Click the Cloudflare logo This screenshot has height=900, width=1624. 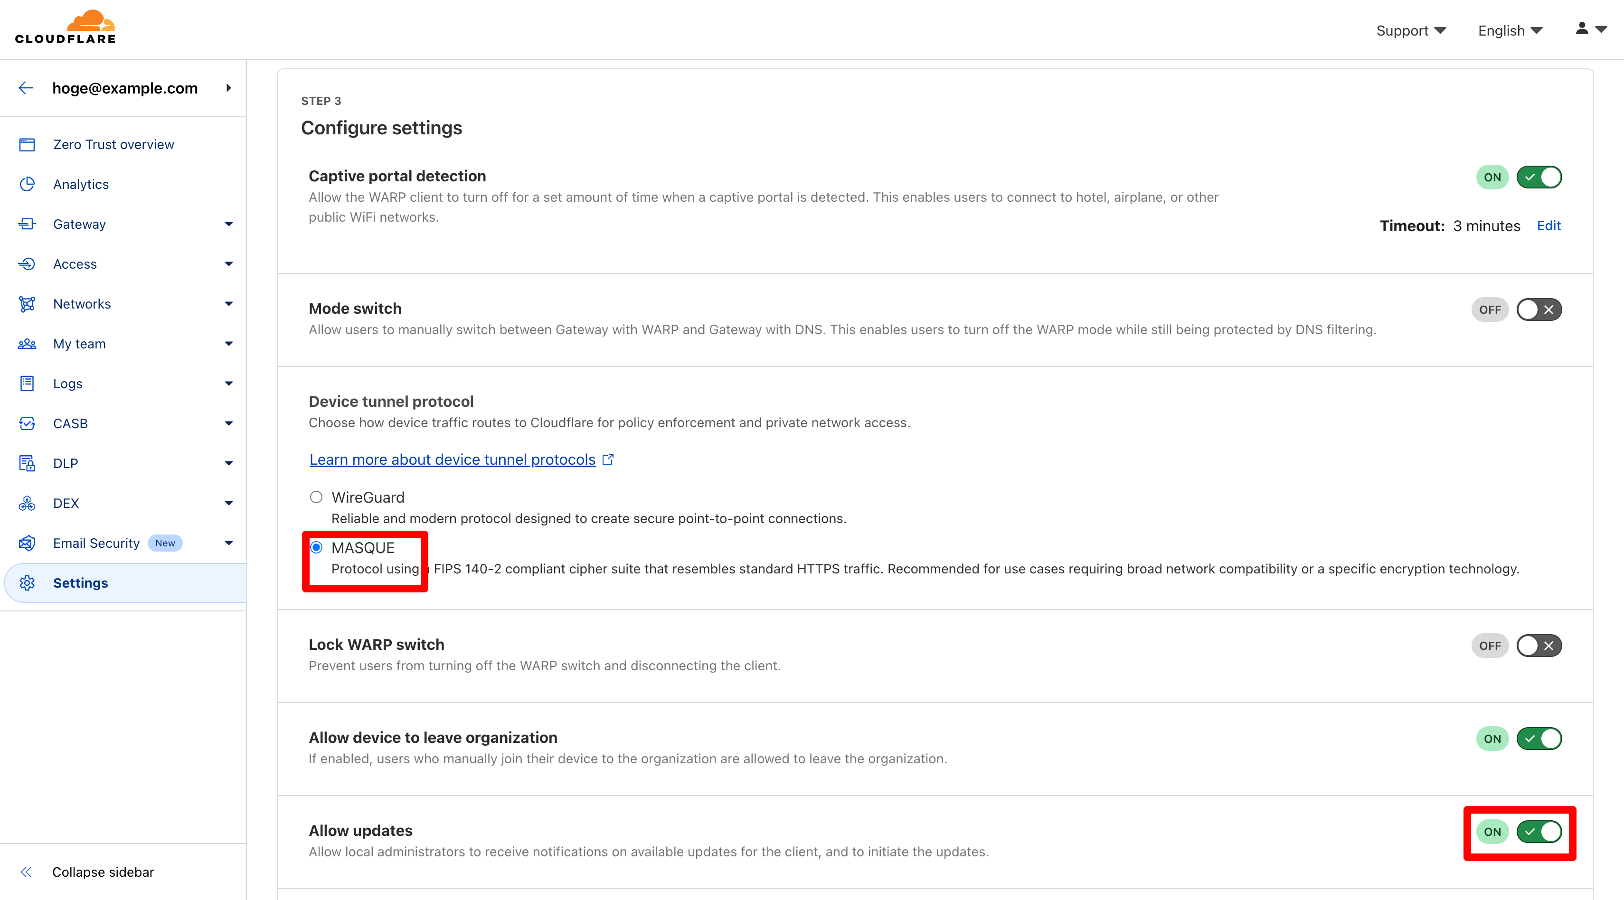(x=66, y=28)
